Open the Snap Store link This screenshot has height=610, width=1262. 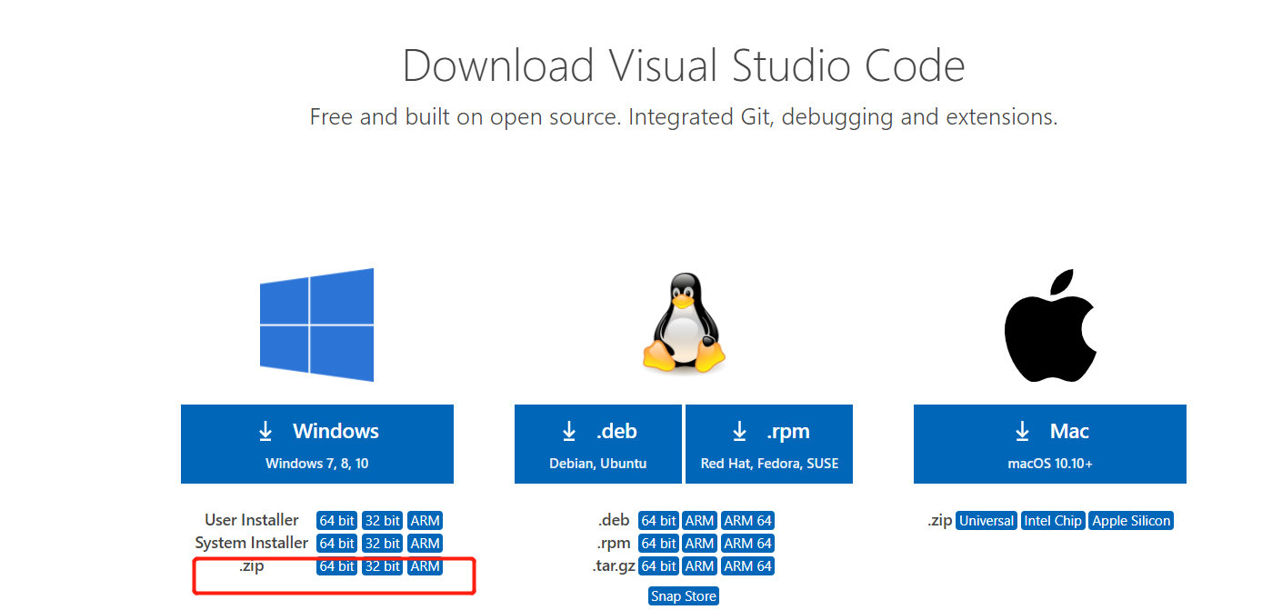tap(683, 595)
